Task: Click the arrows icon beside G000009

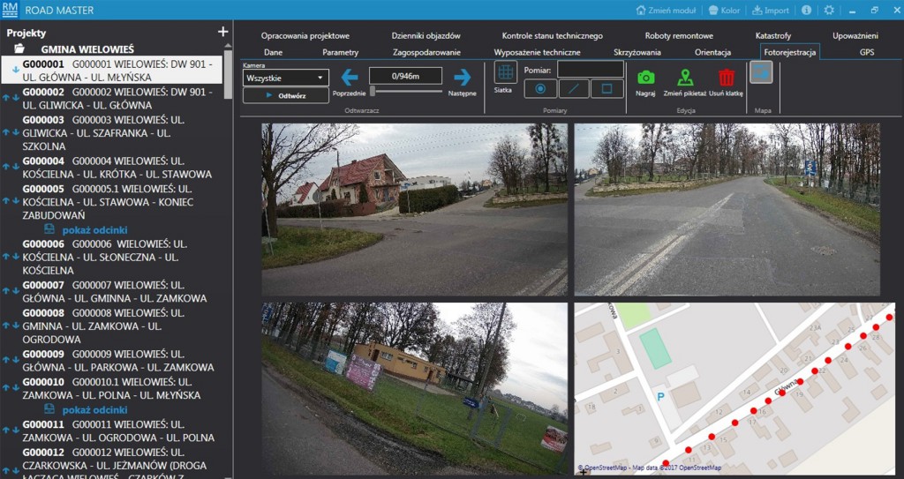Action: [x=11, y=360]
